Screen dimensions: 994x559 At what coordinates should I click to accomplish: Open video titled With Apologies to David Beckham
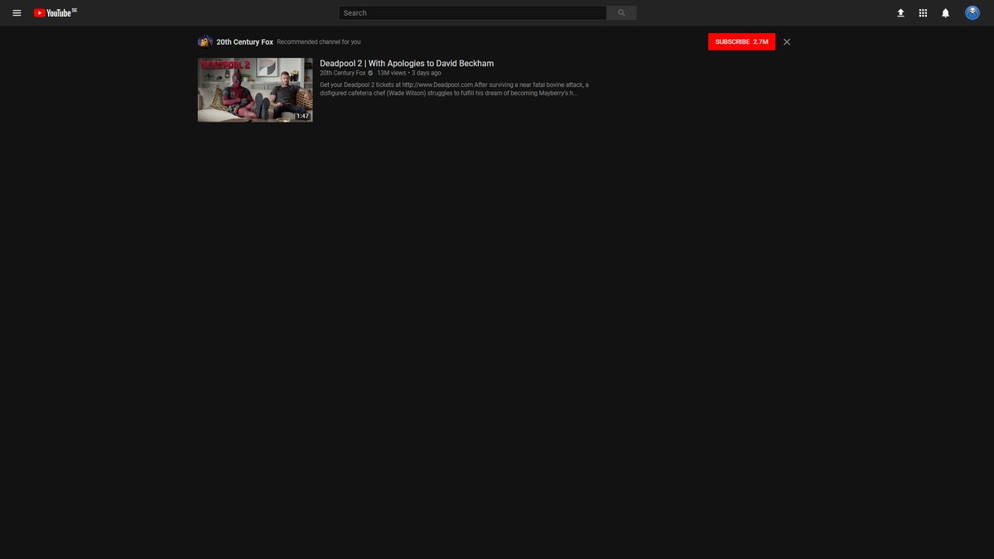coord(407,64)
